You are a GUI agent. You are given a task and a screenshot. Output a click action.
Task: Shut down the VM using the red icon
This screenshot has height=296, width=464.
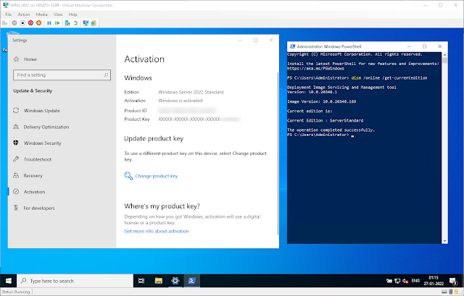coord(30,22)
